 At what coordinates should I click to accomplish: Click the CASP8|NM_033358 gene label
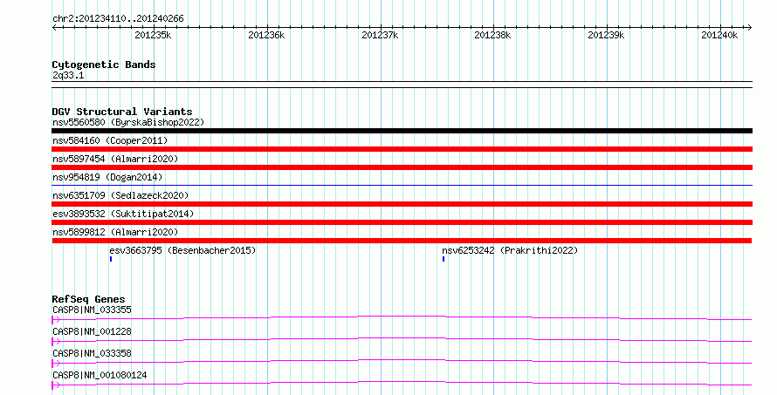(x=93, y=353)
